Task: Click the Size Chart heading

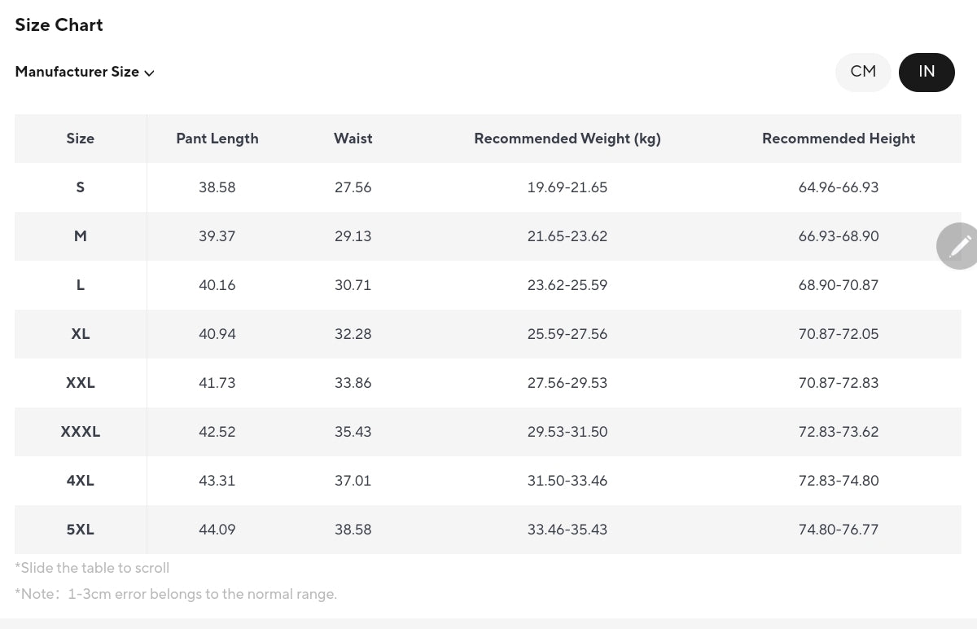Action: pyautogui.click(x=59, y=25)
